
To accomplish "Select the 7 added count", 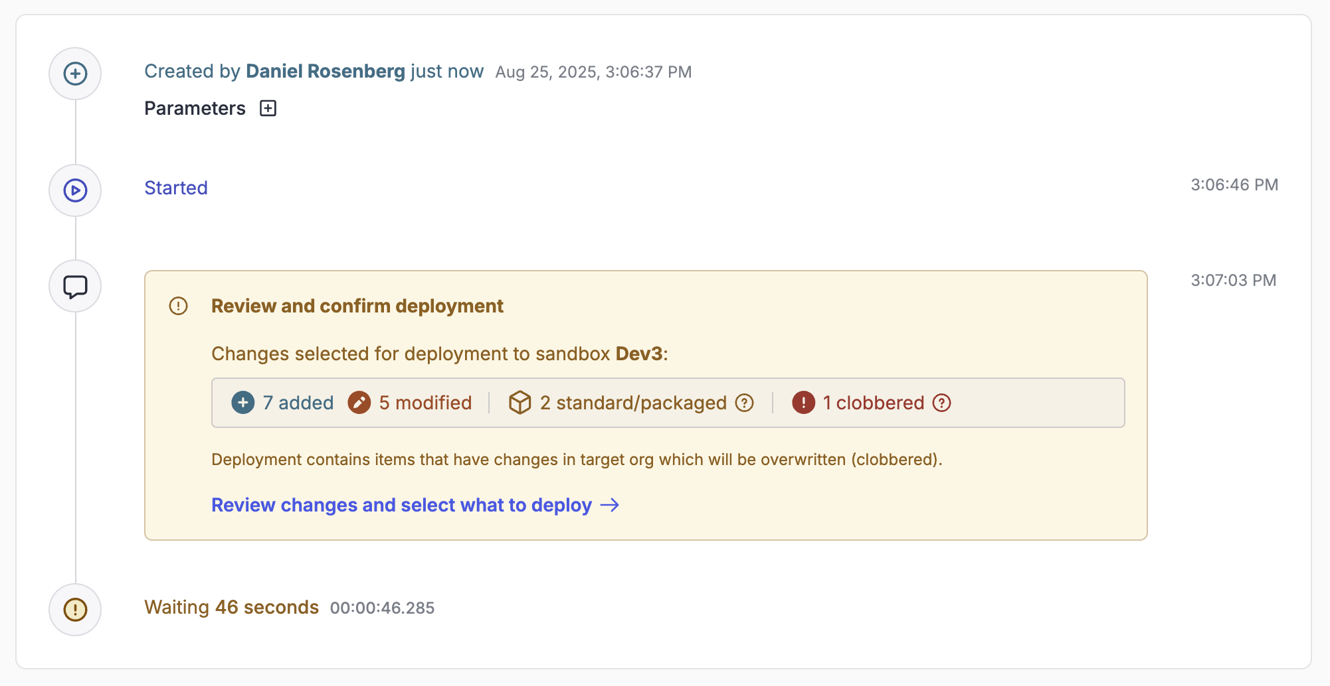I will pyautogui.click(x=298, y=403).
